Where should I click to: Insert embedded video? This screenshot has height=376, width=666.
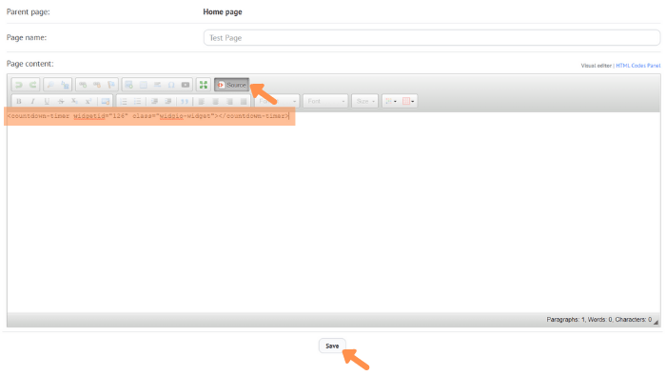pyautogui.click(x=186, y=85)
